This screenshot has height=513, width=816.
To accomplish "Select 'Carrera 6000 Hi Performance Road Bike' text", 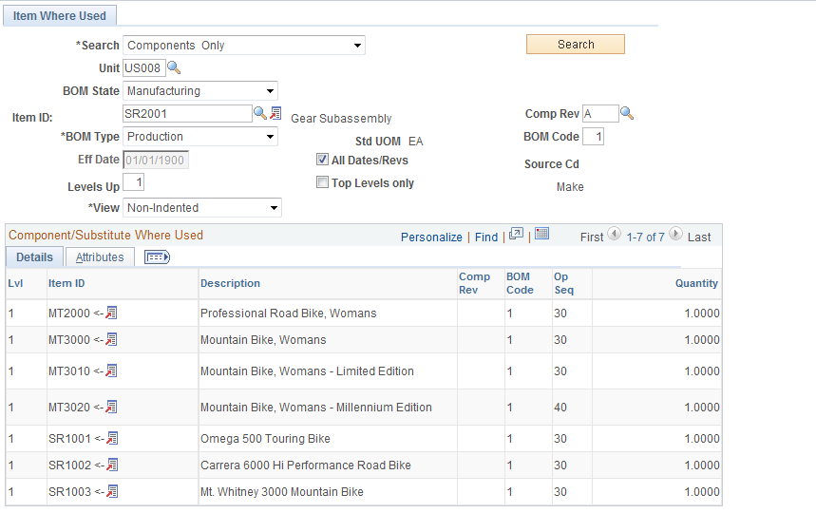I will (x=306, y=465).
